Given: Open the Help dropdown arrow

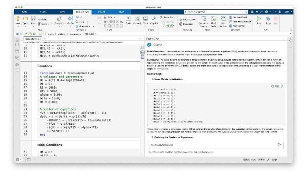Looking at the screenshot, I should pos(270,12).
